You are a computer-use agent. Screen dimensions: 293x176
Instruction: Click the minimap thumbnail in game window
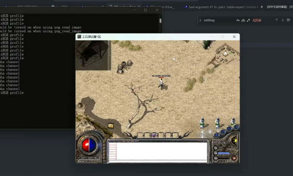coord(92,55)
